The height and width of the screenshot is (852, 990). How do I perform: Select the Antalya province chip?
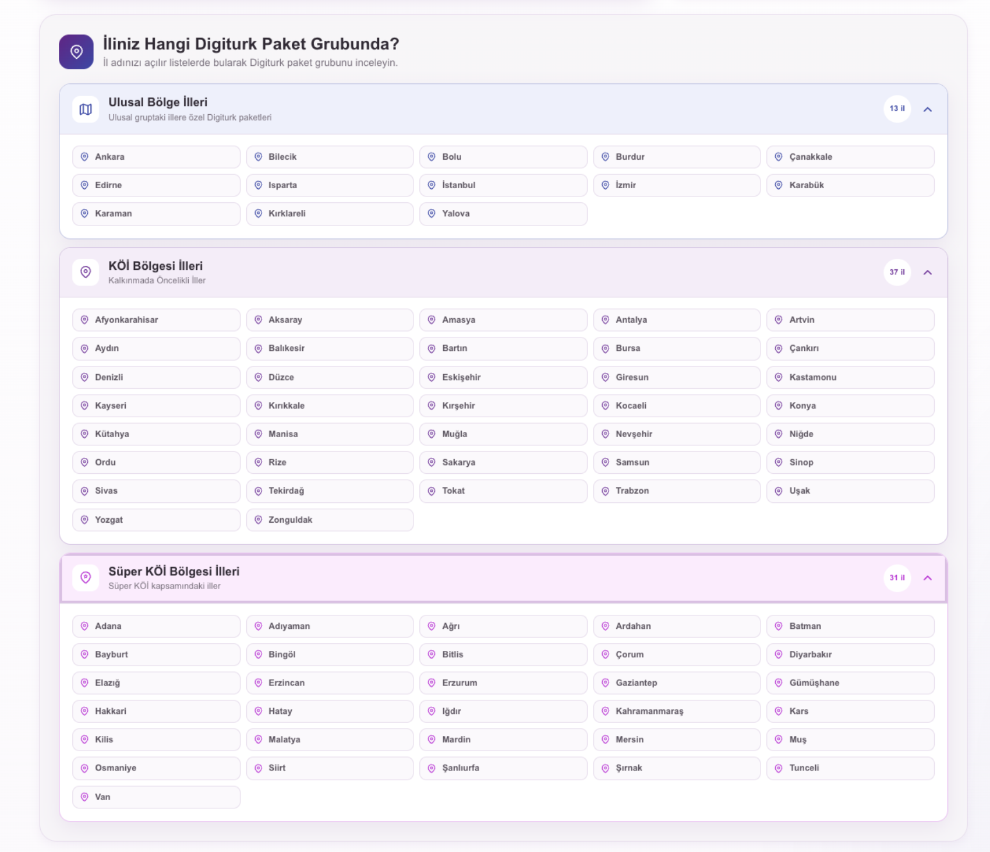677,320
